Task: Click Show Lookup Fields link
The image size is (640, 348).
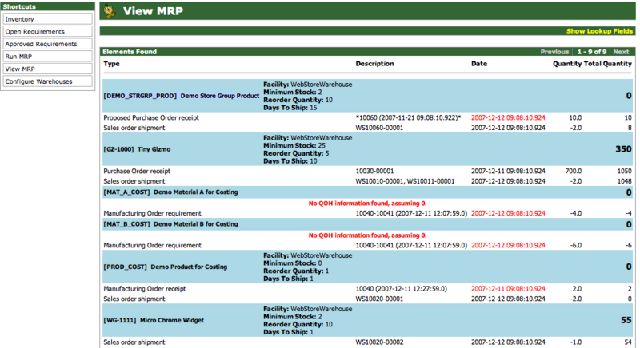Action: [x=599, y=31]
